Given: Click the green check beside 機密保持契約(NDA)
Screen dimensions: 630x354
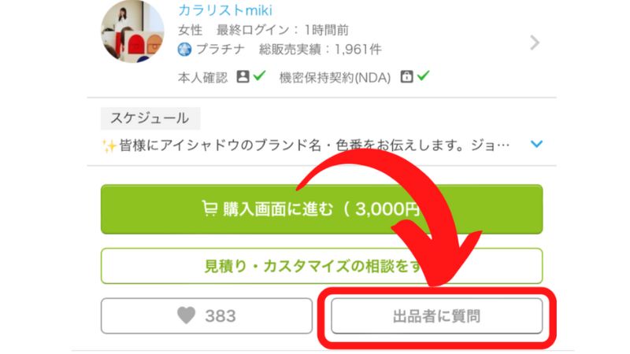Looking at the screenshot, I should (x=424, y=75).
